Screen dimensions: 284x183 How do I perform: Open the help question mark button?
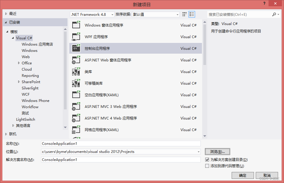[x=265, y=4]
